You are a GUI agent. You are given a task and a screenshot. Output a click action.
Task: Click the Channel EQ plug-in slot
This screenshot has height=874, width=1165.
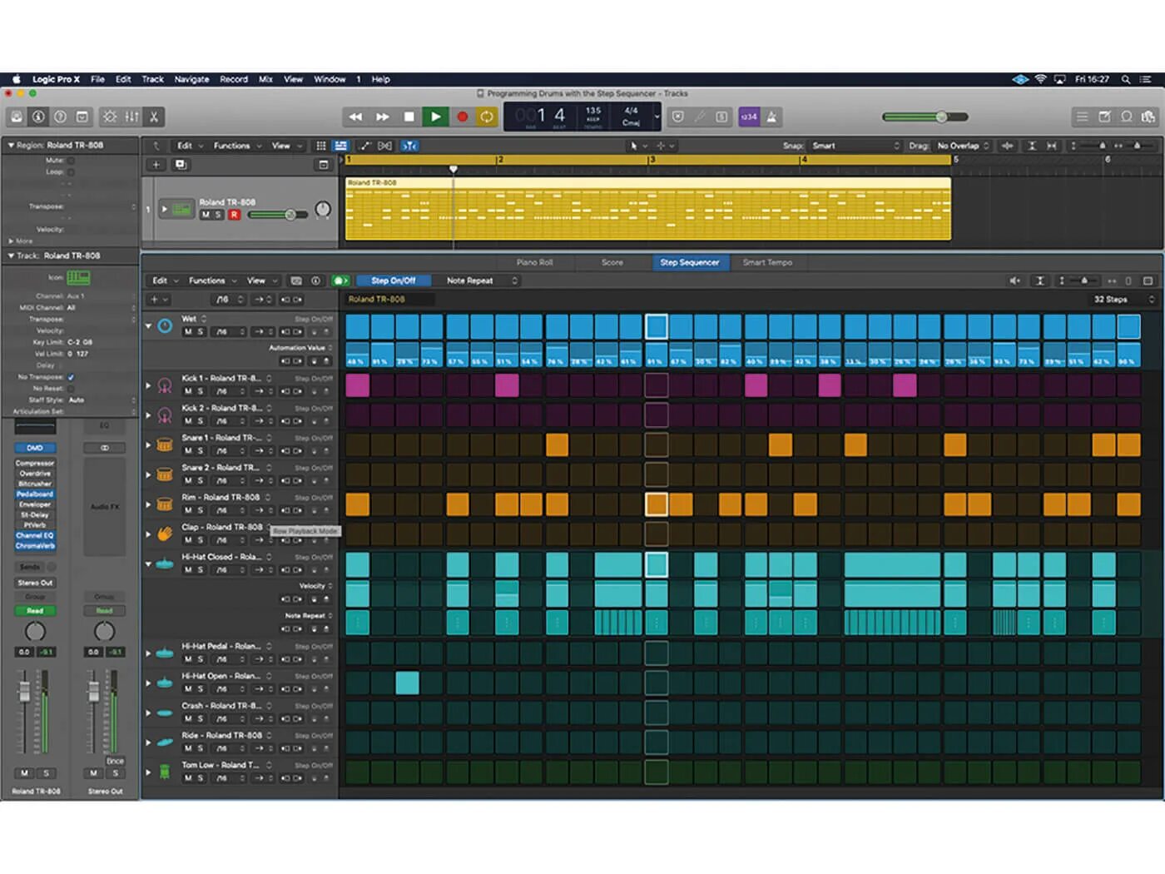click(x=35, y=535)
